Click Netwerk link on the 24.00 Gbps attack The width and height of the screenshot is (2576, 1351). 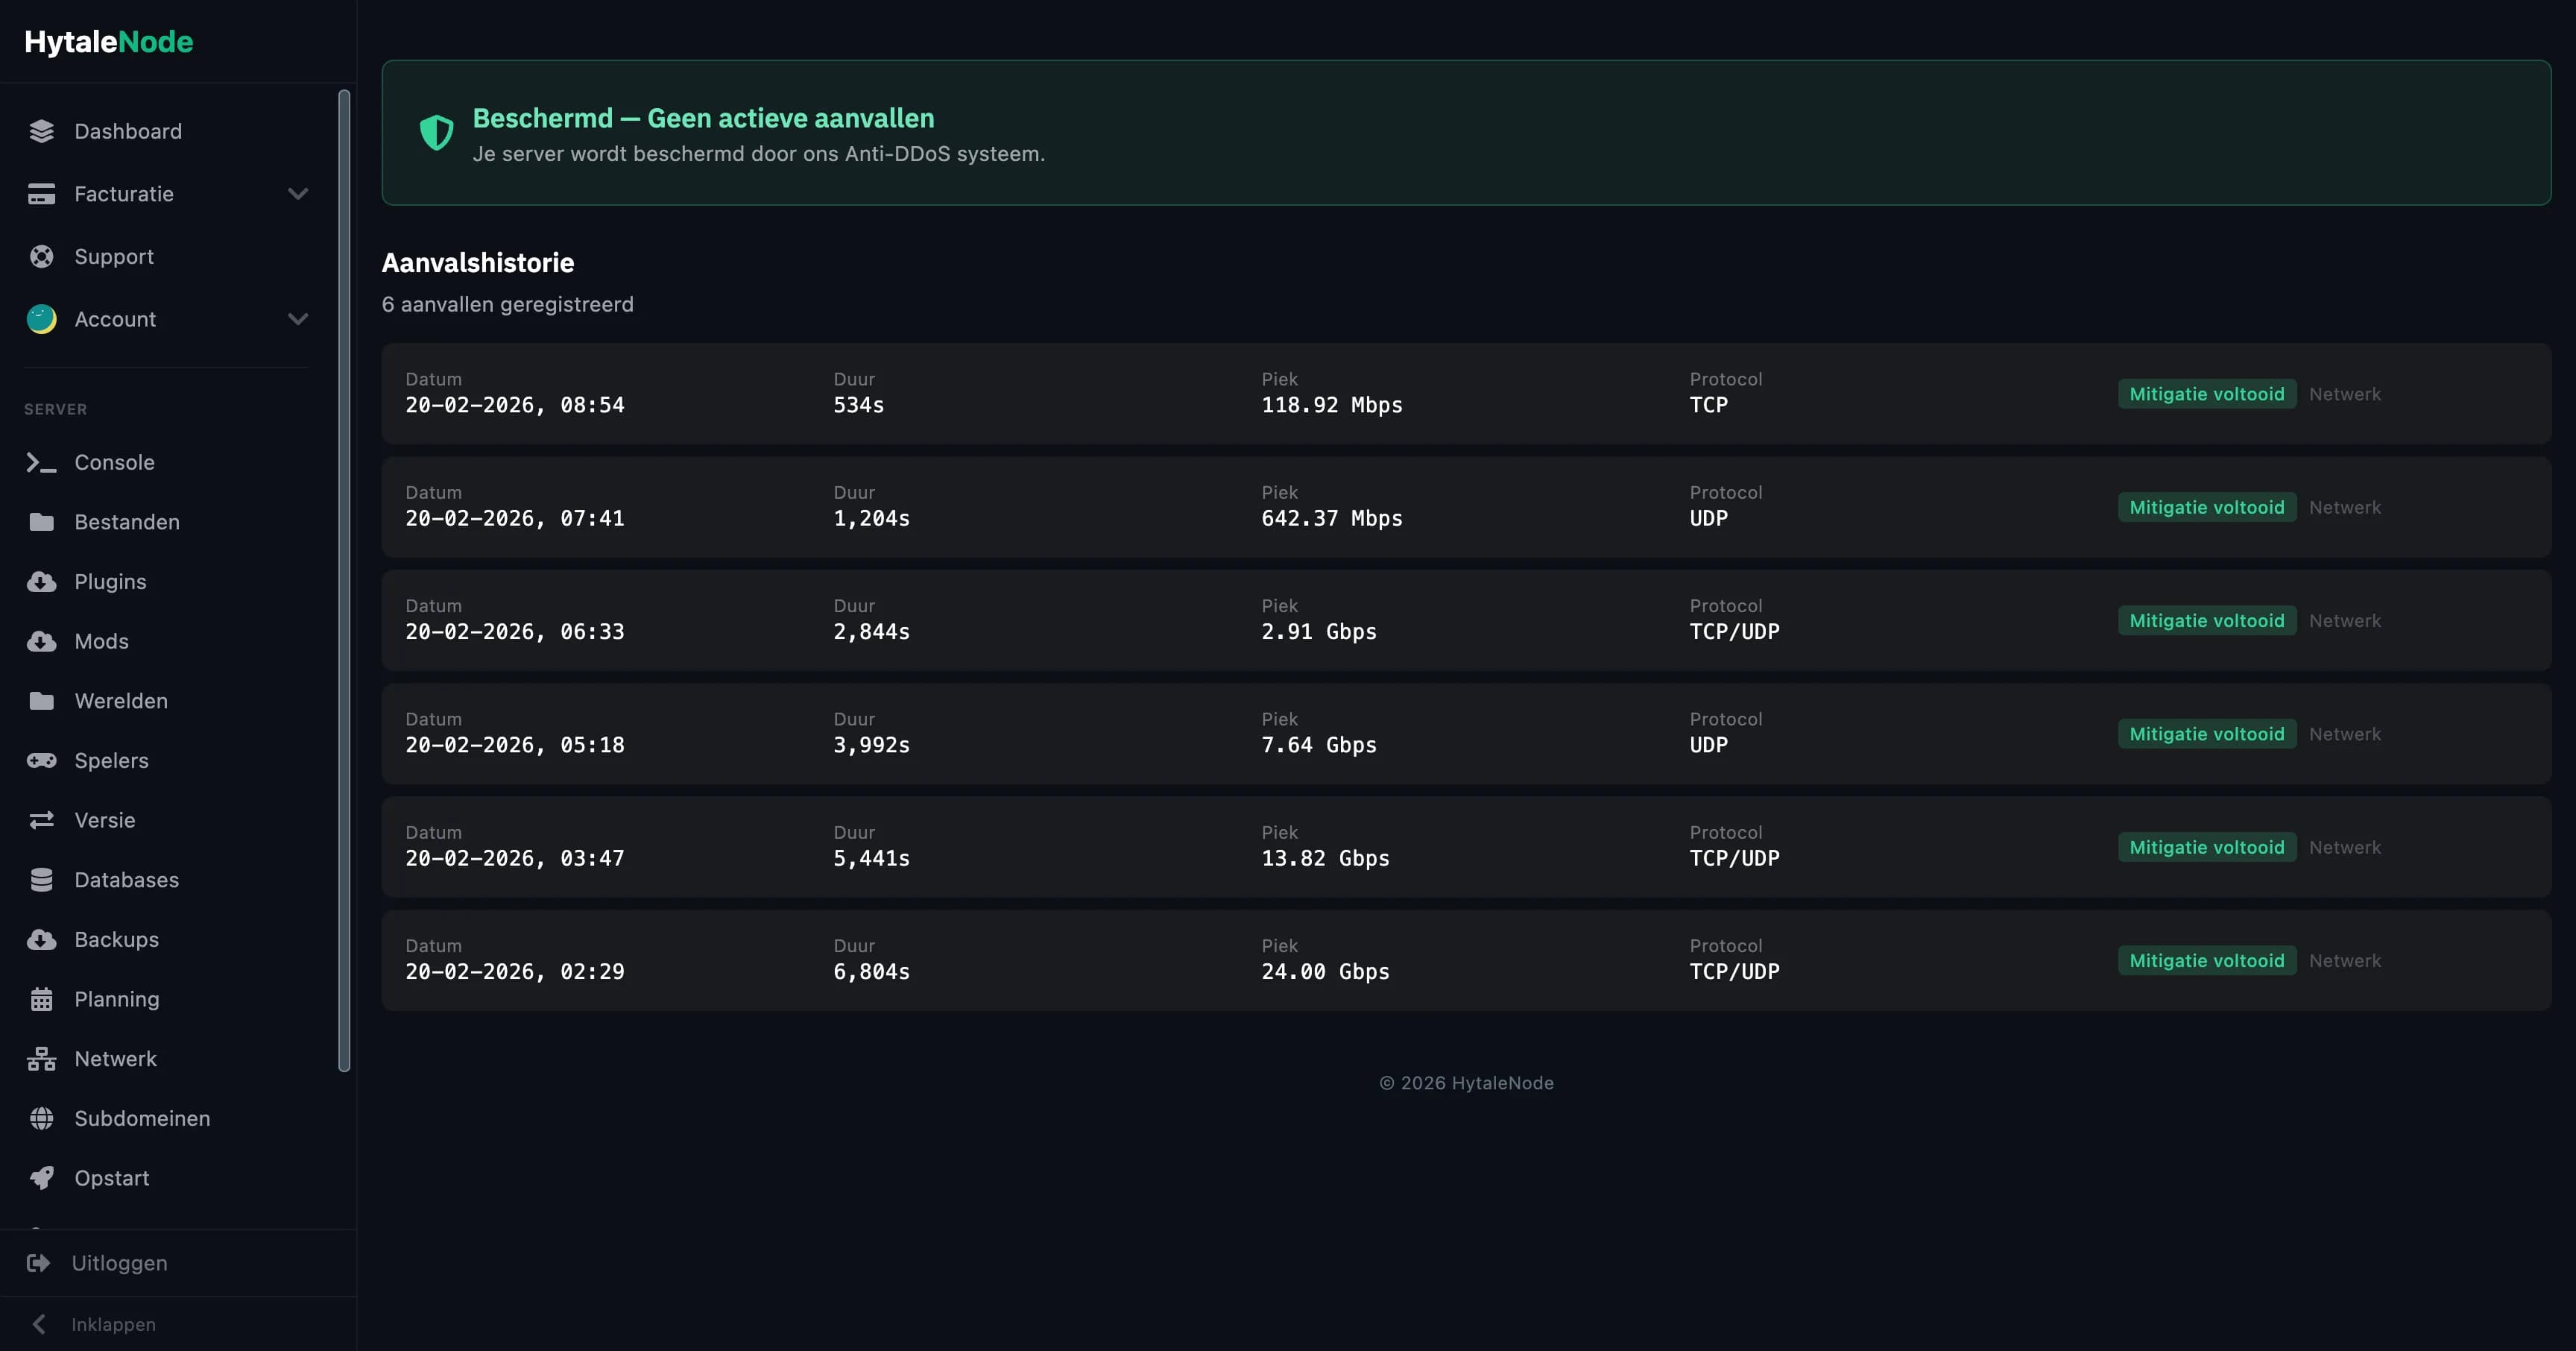(2345, 960)
